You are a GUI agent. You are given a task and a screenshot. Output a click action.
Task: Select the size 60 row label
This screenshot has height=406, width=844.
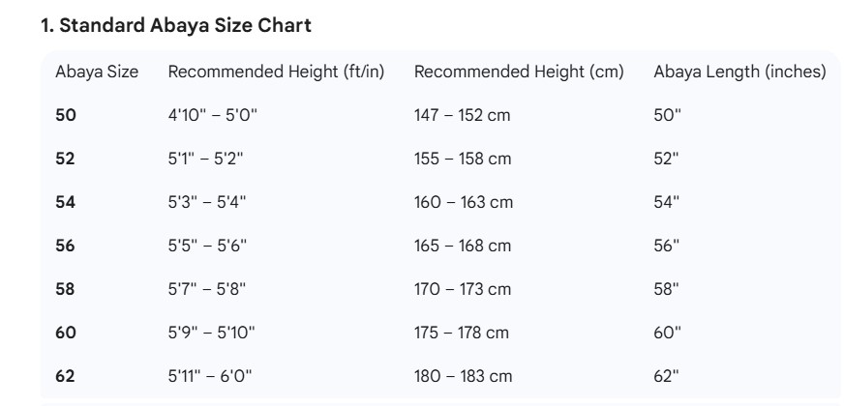(65, 333)
